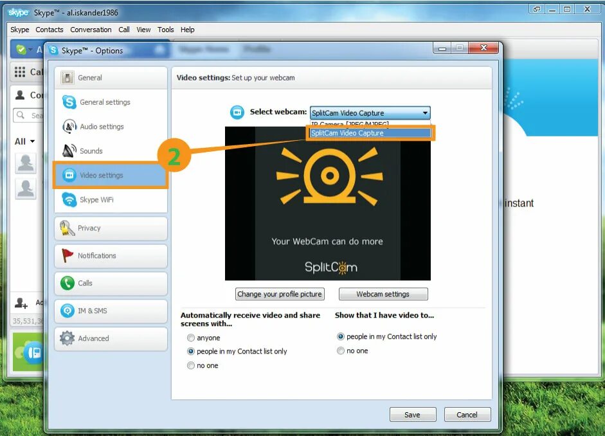Click the Skype WiFi icon
Viewport: 605px width, 436px height.
[x=69, y=199]
